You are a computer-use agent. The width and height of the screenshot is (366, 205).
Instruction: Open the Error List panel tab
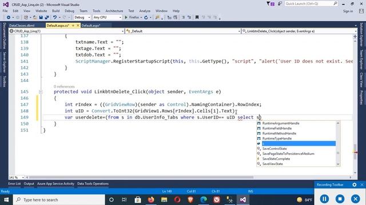click(x=14, y=184)
